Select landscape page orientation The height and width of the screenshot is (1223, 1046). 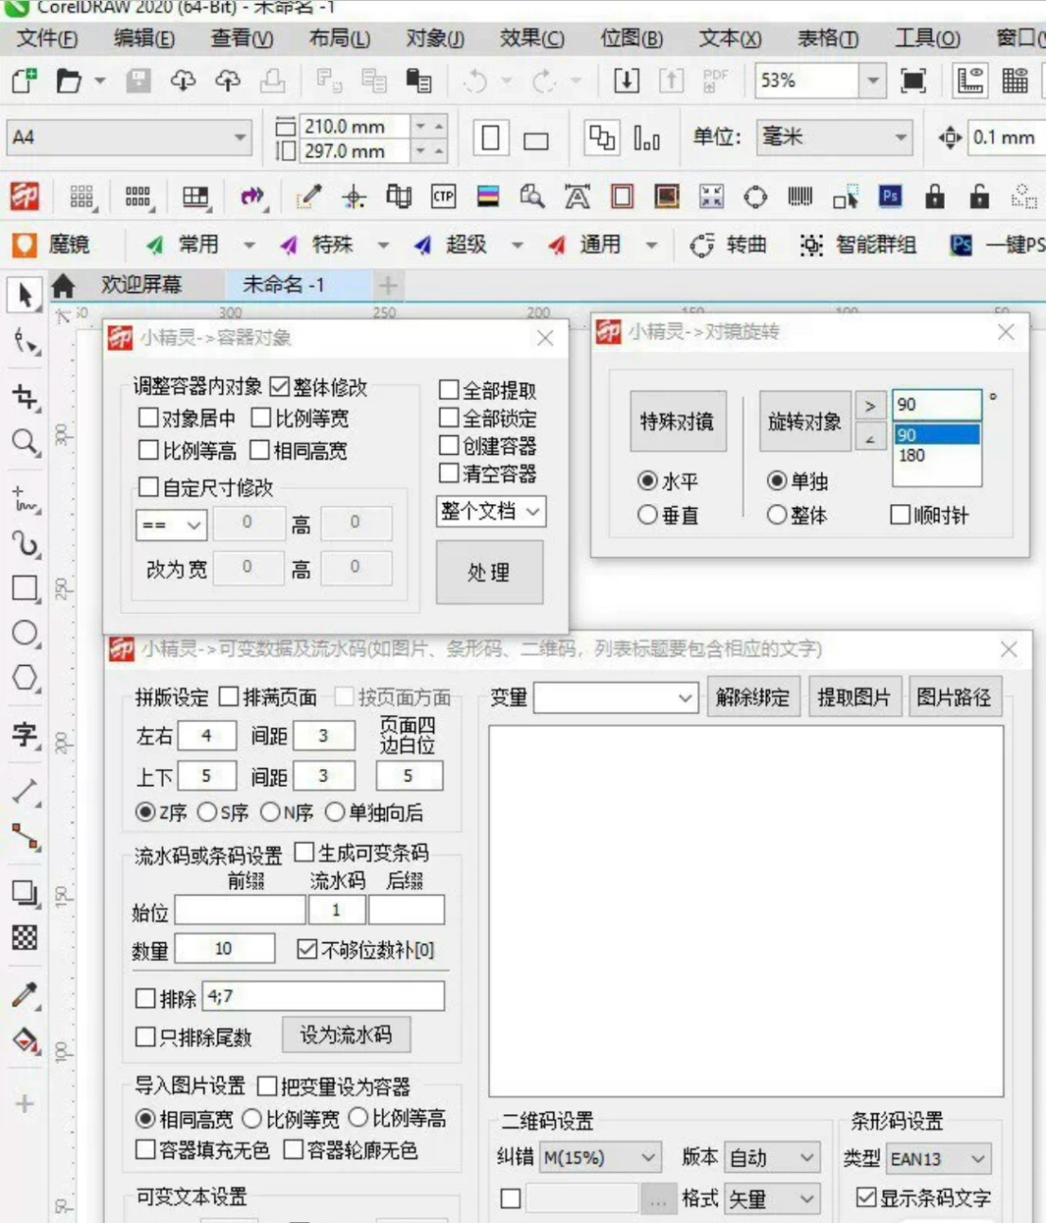(536, 141)
